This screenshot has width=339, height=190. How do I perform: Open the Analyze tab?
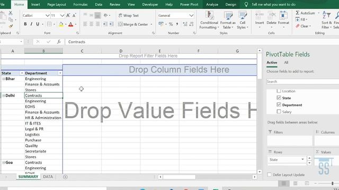[x=212, y=5]
